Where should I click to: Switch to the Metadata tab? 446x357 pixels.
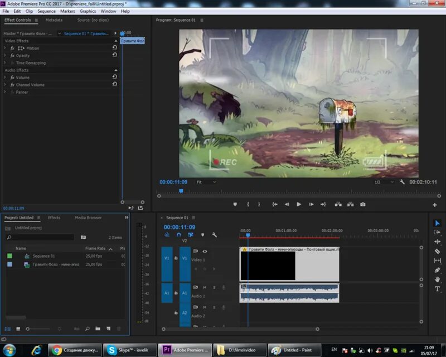coord(54,20)
